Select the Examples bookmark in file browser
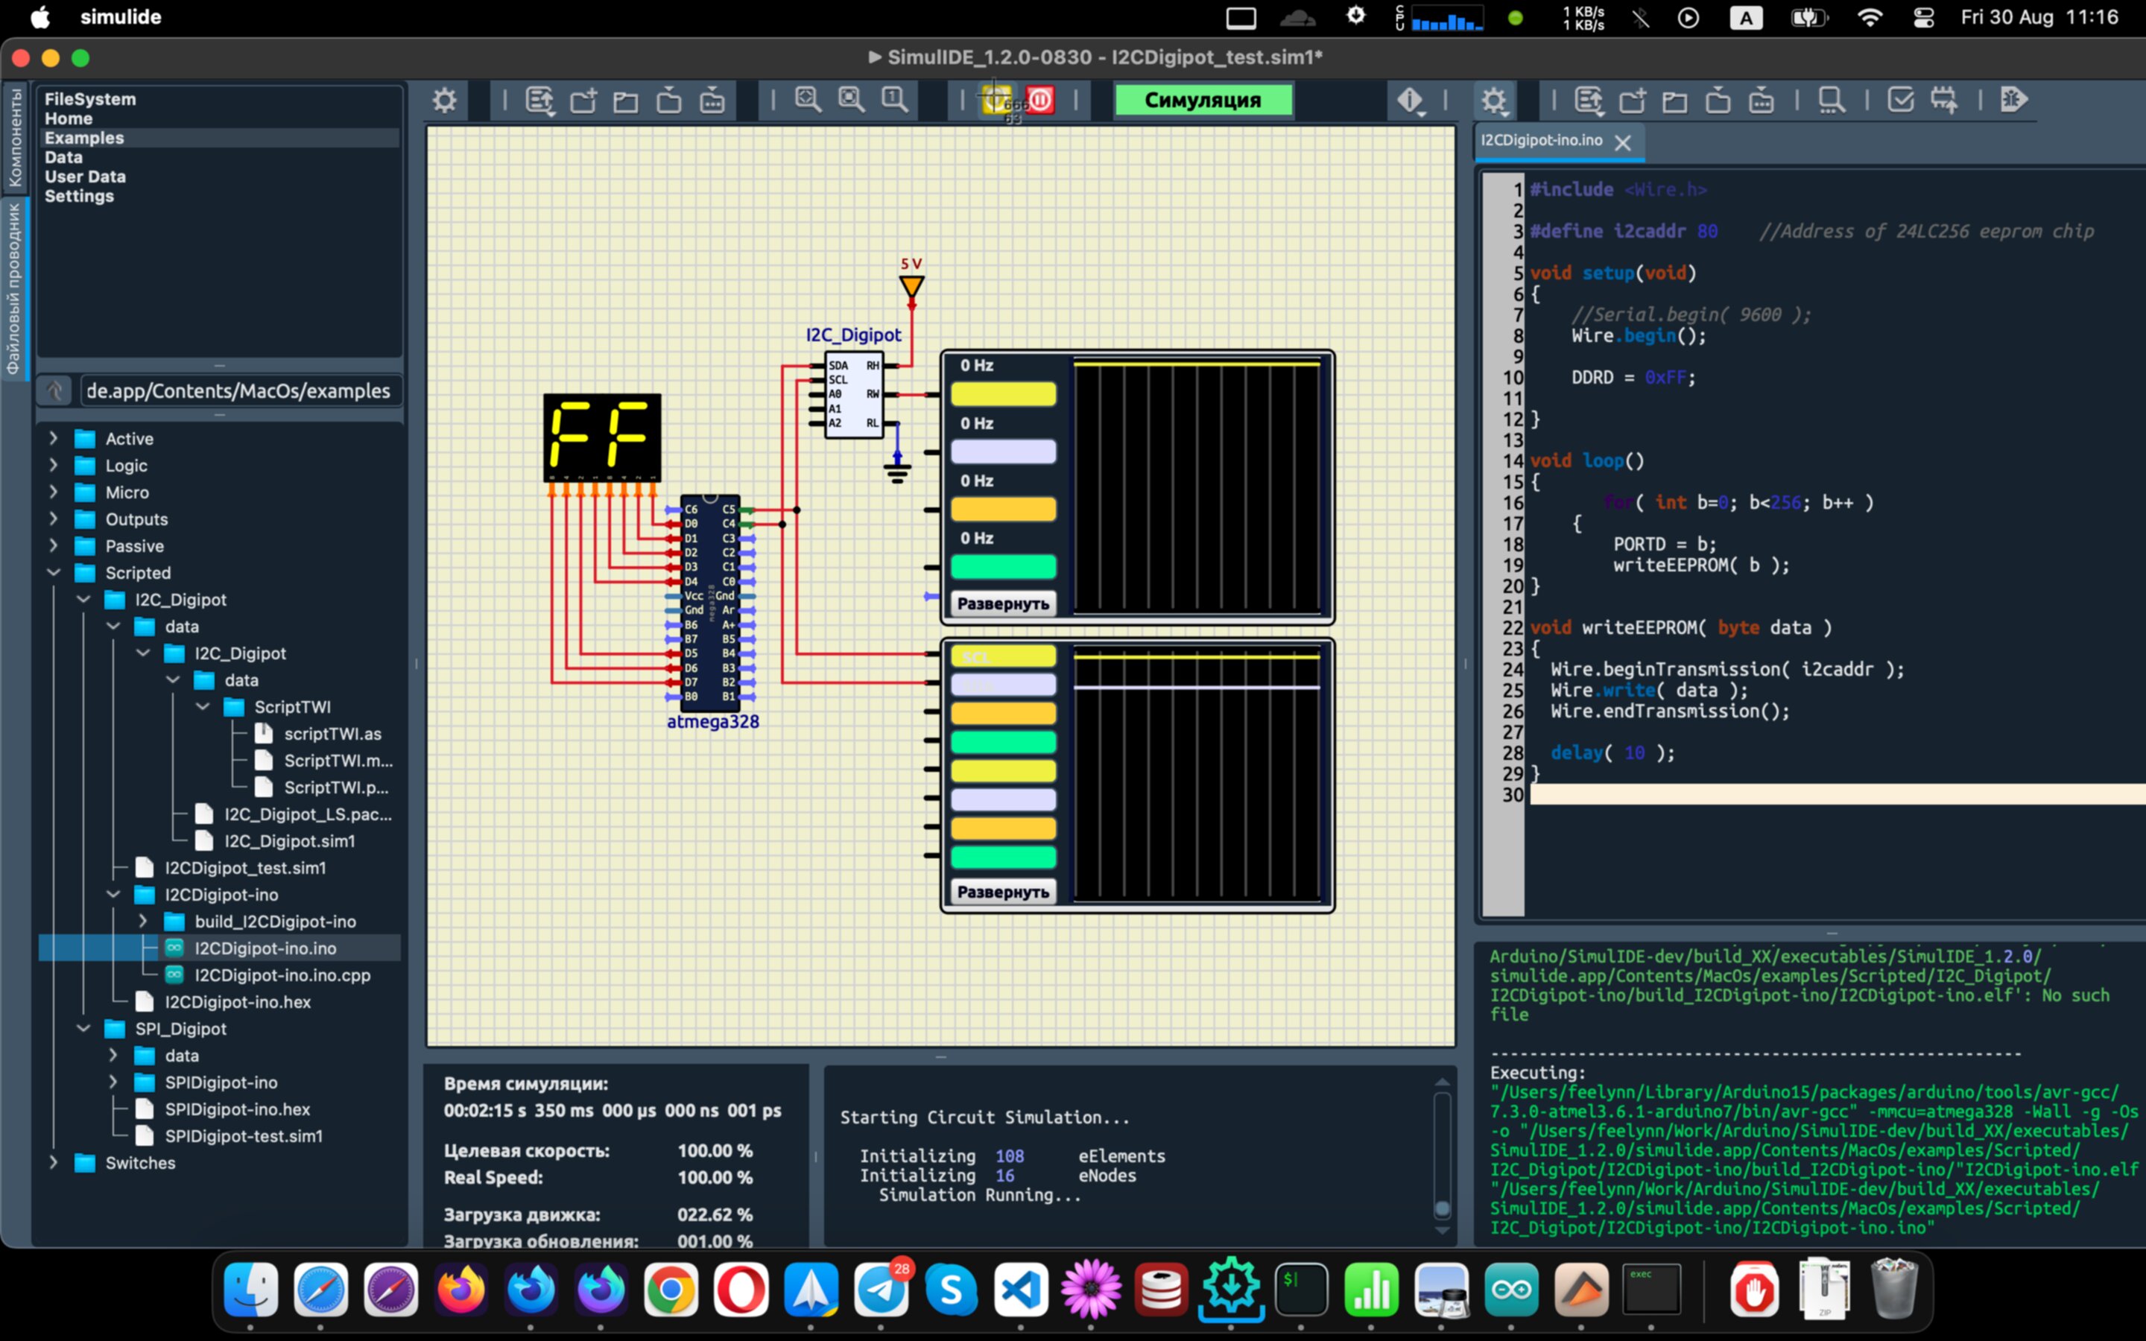Screen dimensions: 2146x1341 (x=84, y=138)
